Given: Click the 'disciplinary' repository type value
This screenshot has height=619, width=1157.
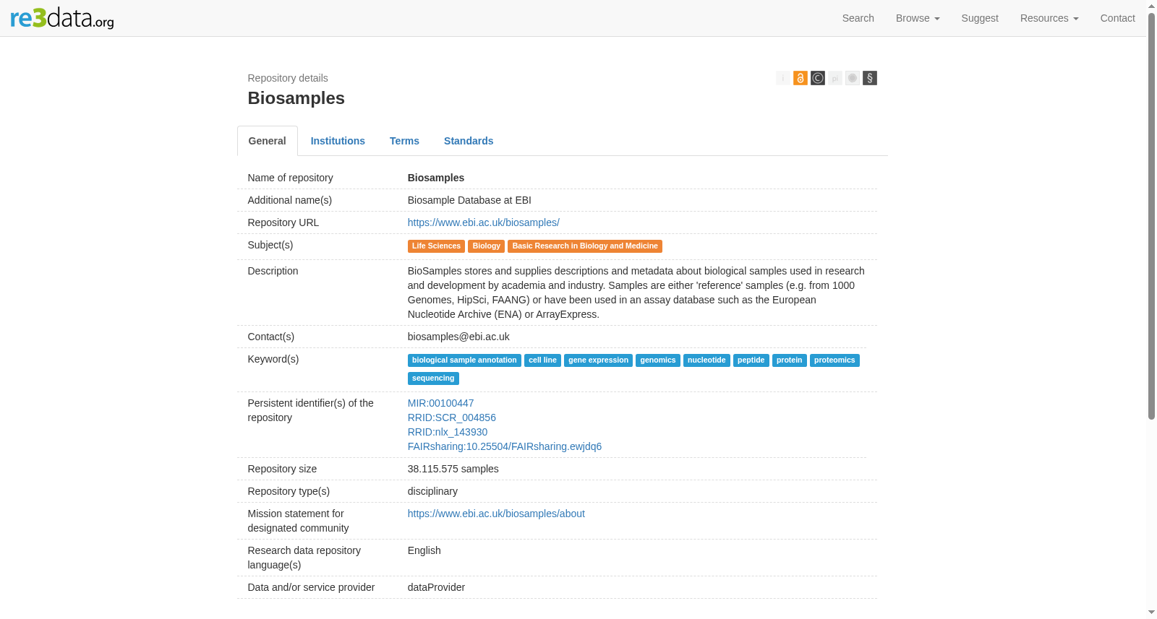Looking at the screenshot, I should click(432, 491).
